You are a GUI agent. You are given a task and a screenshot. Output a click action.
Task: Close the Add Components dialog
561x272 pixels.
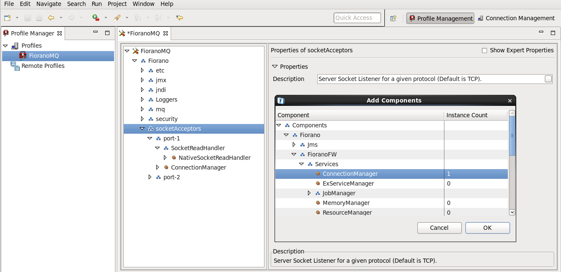click(x=510, y=101)
